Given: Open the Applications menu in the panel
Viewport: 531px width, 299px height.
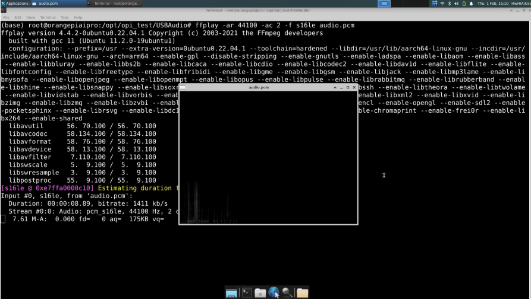Looking at the screenshot, I should pyautogui.click(x=14, y=4).
